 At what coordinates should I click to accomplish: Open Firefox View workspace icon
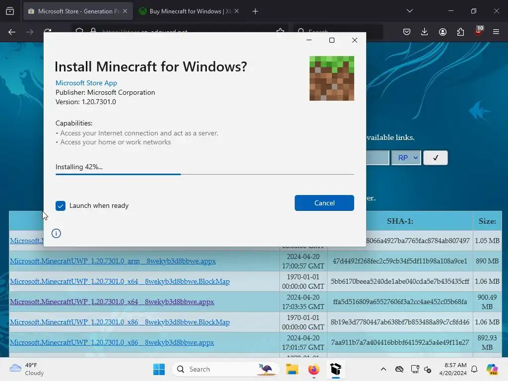[x=10, y=11]
